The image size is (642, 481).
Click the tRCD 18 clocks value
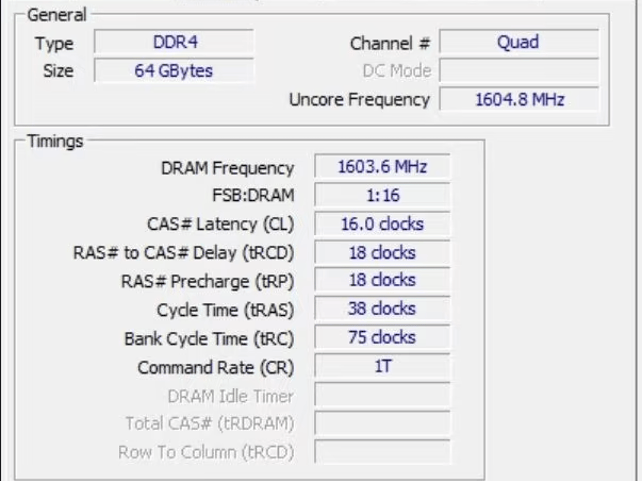(x=382, y=252)
